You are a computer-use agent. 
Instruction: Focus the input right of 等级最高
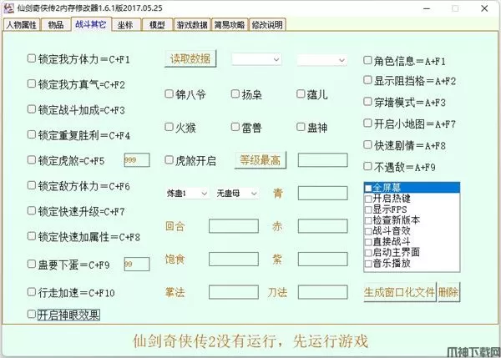click(x=322, y=160)
